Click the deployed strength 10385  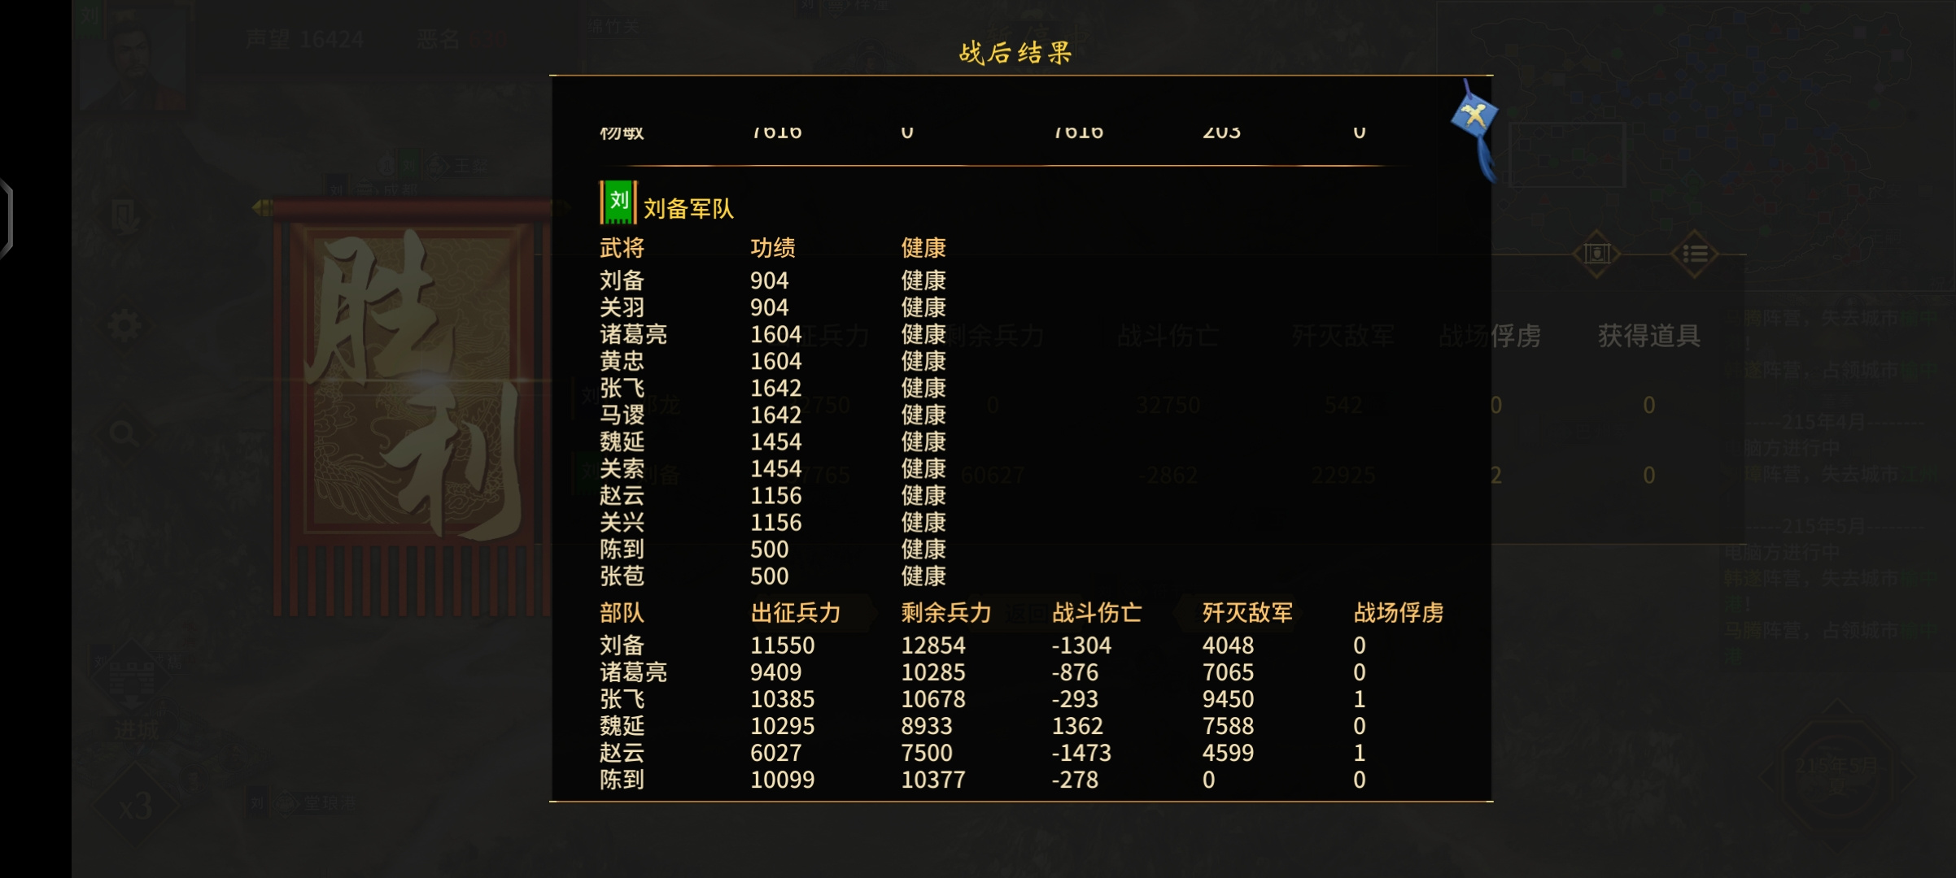(x=783, y=699)
